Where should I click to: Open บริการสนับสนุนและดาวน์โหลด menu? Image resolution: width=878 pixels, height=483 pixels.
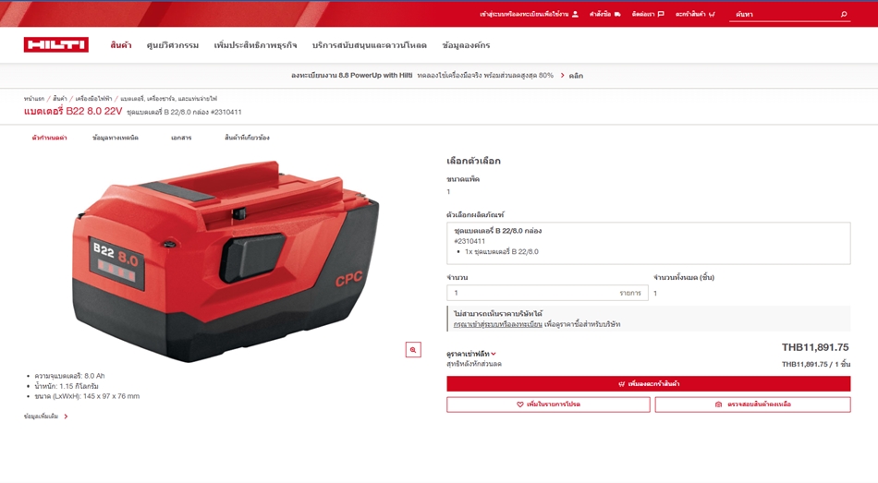pyautogui.click(x=370, y=44)
